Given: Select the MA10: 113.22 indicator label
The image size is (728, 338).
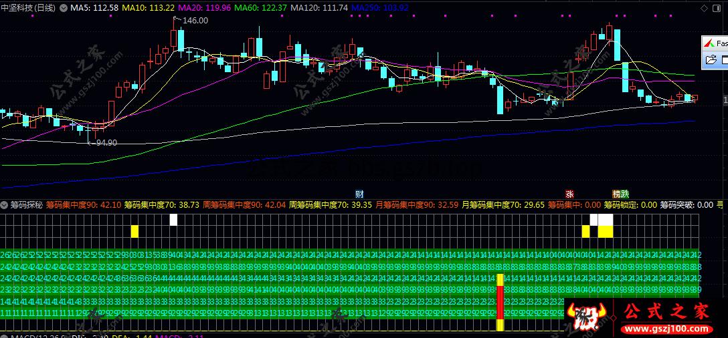Looking at the screenshot, I should tap(148, 8).
